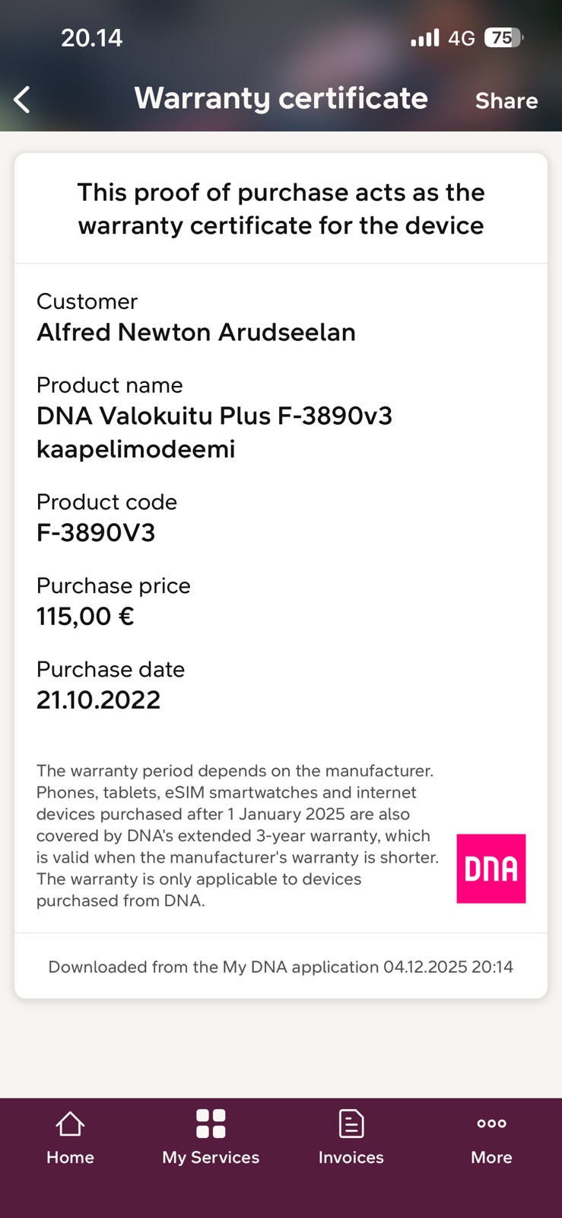
Task: Tap the More three-dots icon
Action: (491, 1124)
